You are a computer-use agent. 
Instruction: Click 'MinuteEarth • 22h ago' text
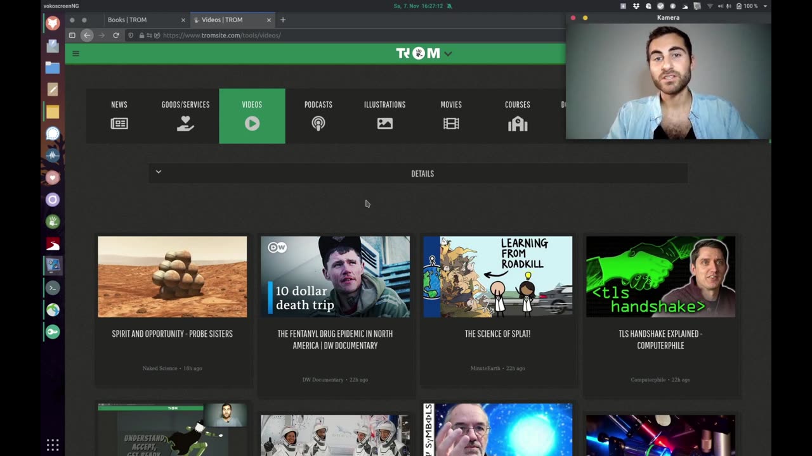coord(498,368)
